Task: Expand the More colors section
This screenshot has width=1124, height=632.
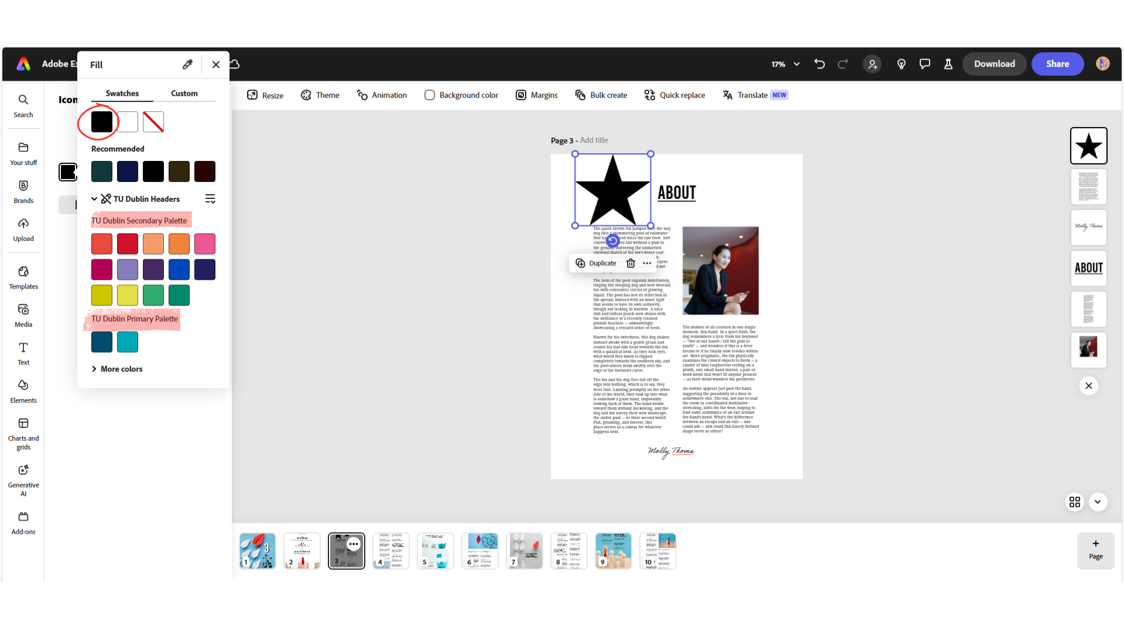Action: [x=116, y=369]
